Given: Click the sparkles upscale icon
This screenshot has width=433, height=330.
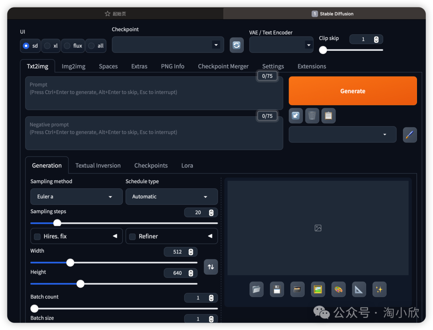Looking at the screenshot, I should 379,290.
